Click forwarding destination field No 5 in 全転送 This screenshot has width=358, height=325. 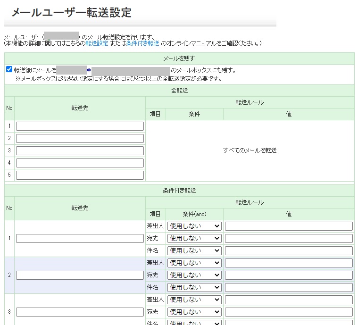click(80, 175)
